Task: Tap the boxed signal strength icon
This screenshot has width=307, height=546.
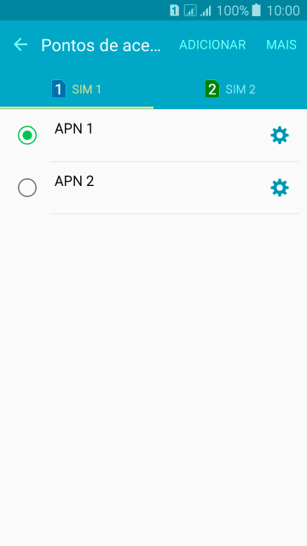Action: 190,10
